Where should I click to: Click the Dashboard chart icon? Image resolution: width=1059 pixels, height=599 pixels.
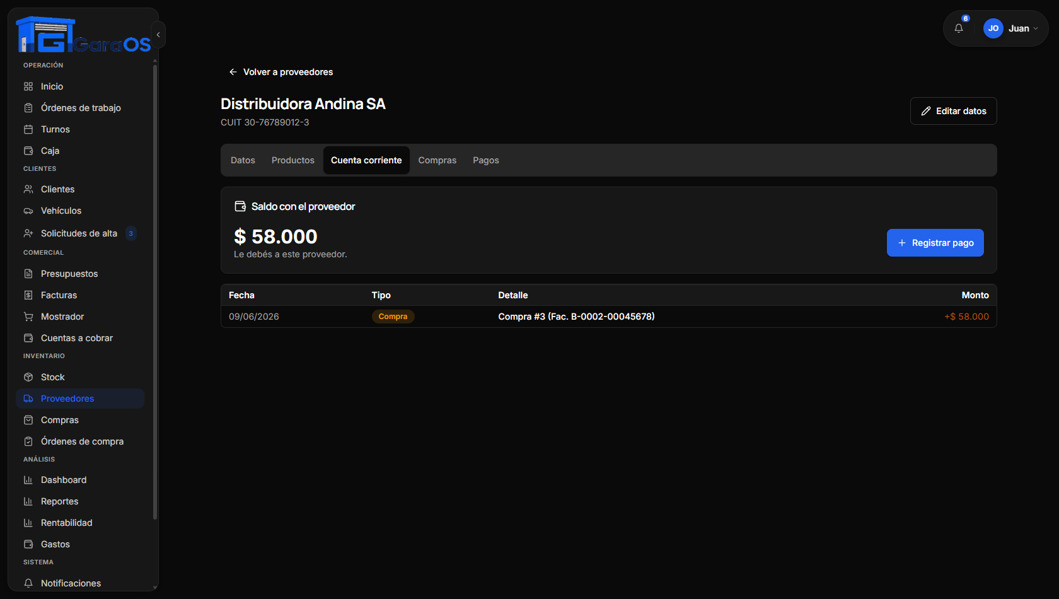coord(28,480)
